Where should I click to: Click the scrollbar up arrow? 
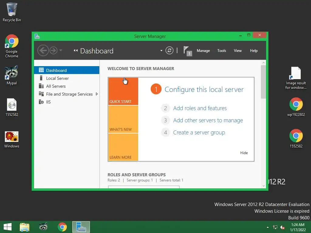pos(264,63)
